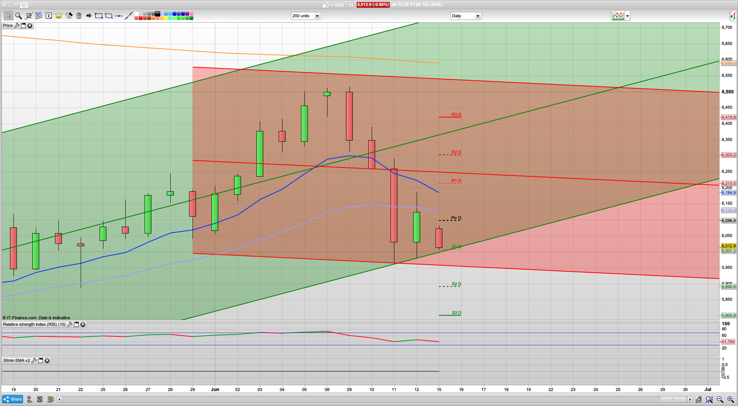Click the trade list icon in bottom bar
Screen dimensions: 738x406
point(40,399)
